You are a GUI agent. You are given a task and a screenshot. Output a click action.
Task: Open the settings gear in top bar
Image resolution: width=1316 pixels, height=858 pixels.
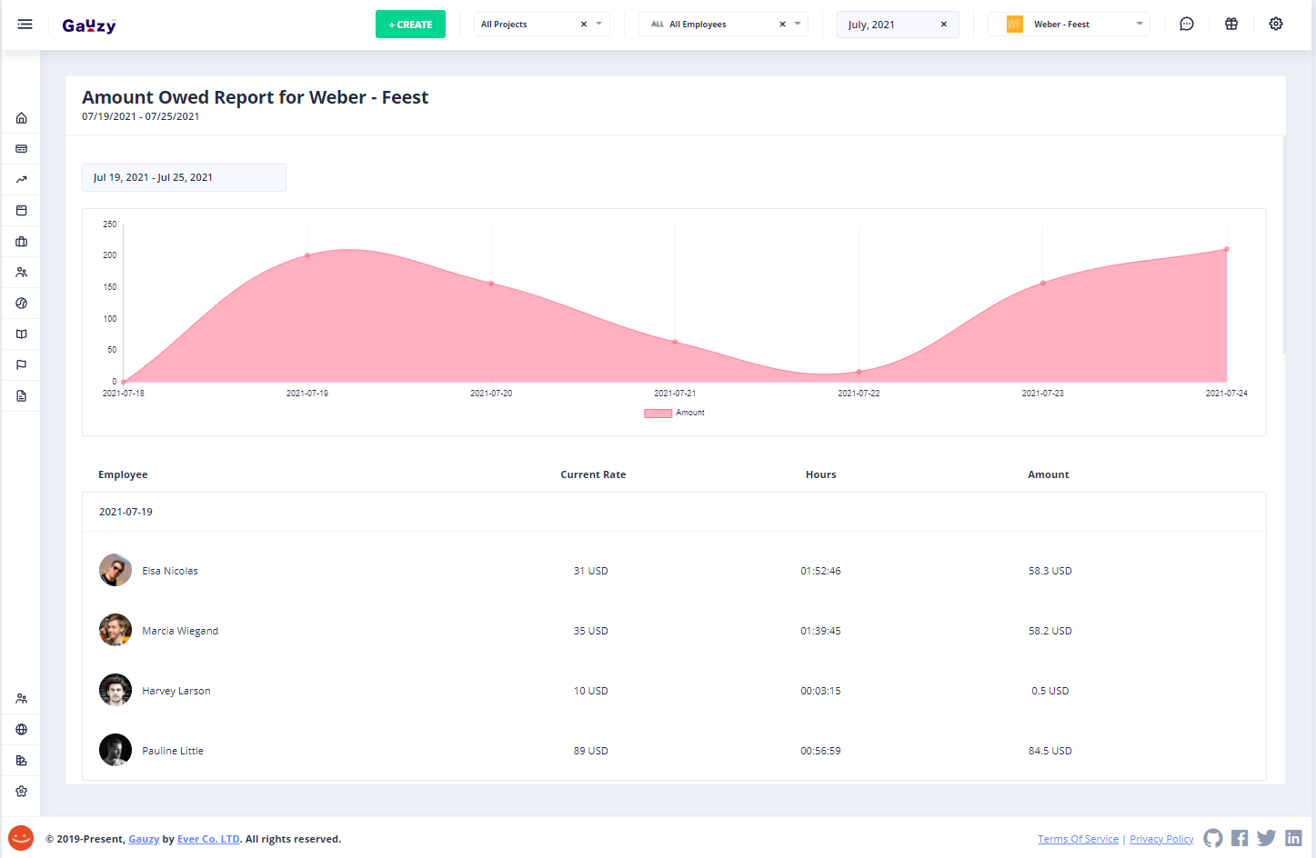pos(1276,25)
